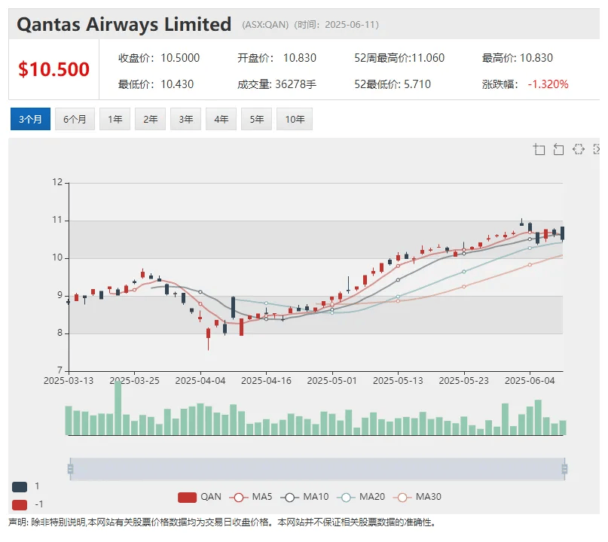Click the 最高价: 10.830 value
The image size is (608, 542).
518,58
